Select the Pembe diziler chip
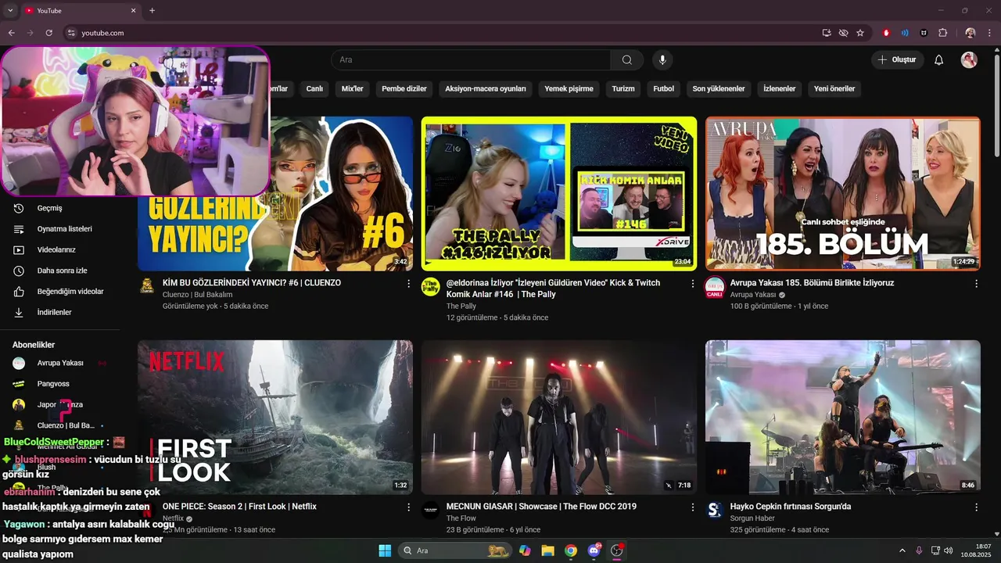 click(404, 88)
